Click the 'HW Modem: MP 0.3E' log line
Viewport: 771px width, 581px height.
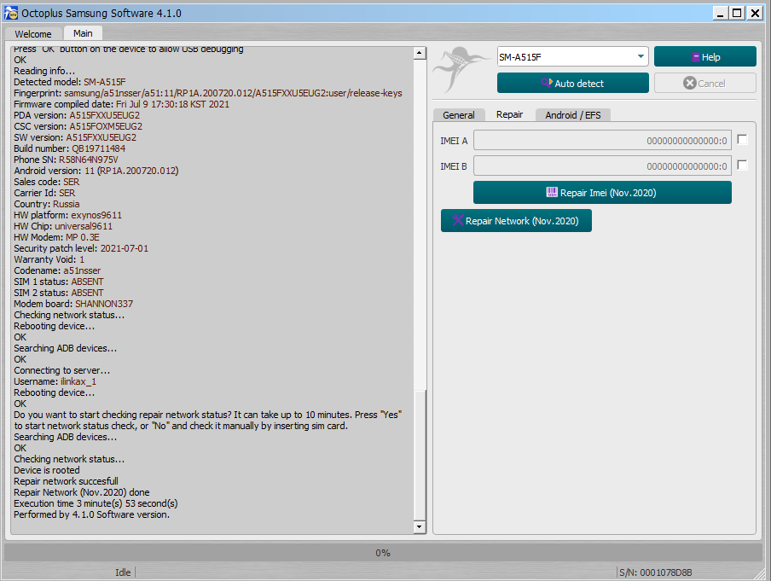(56, 237)
